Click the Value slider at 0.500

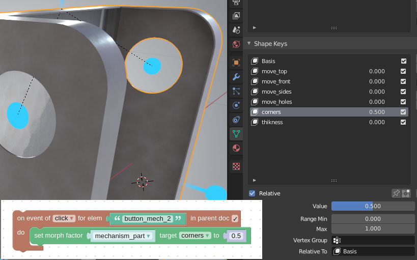373,206
